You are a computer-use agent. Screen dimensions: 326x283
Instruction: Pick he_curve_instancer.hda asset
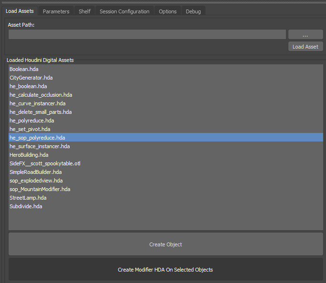(x=37, y=103)
